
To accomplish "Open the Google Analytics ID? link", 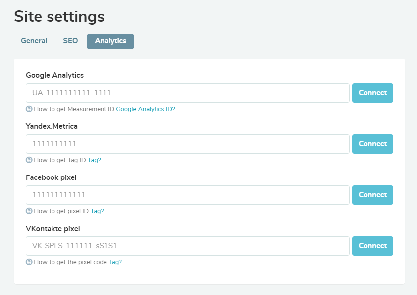I will pos(146,109).
